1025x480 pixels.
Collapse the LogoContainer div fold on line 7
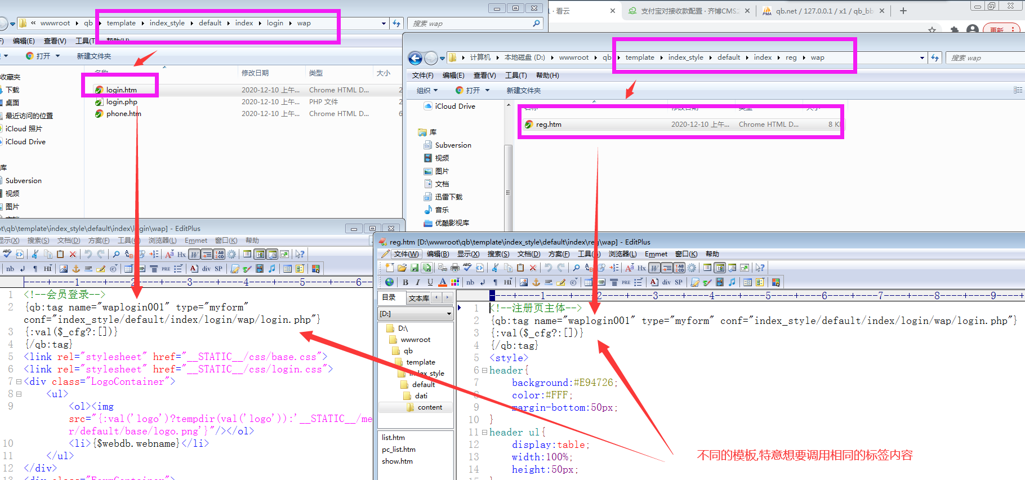(19, 382)
